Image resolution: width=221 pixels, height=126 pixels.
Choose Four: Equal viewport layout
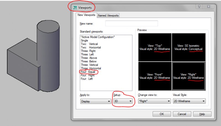tap(88, 72)
